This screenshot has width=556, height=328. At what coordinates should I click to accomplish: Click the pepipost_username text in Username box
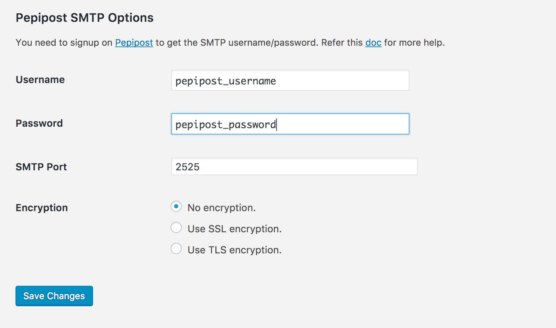point(226,81)
